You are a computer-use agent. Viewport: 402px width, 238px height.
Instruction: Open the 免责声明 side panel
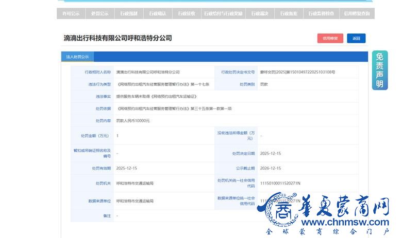tap(379, 70)
